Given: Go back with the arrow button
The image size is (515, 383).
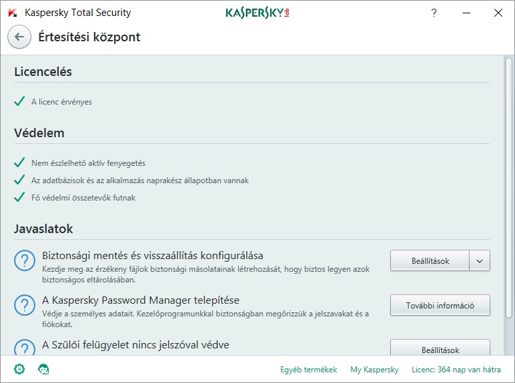Looking at the screenshot, I should (19, 37).
